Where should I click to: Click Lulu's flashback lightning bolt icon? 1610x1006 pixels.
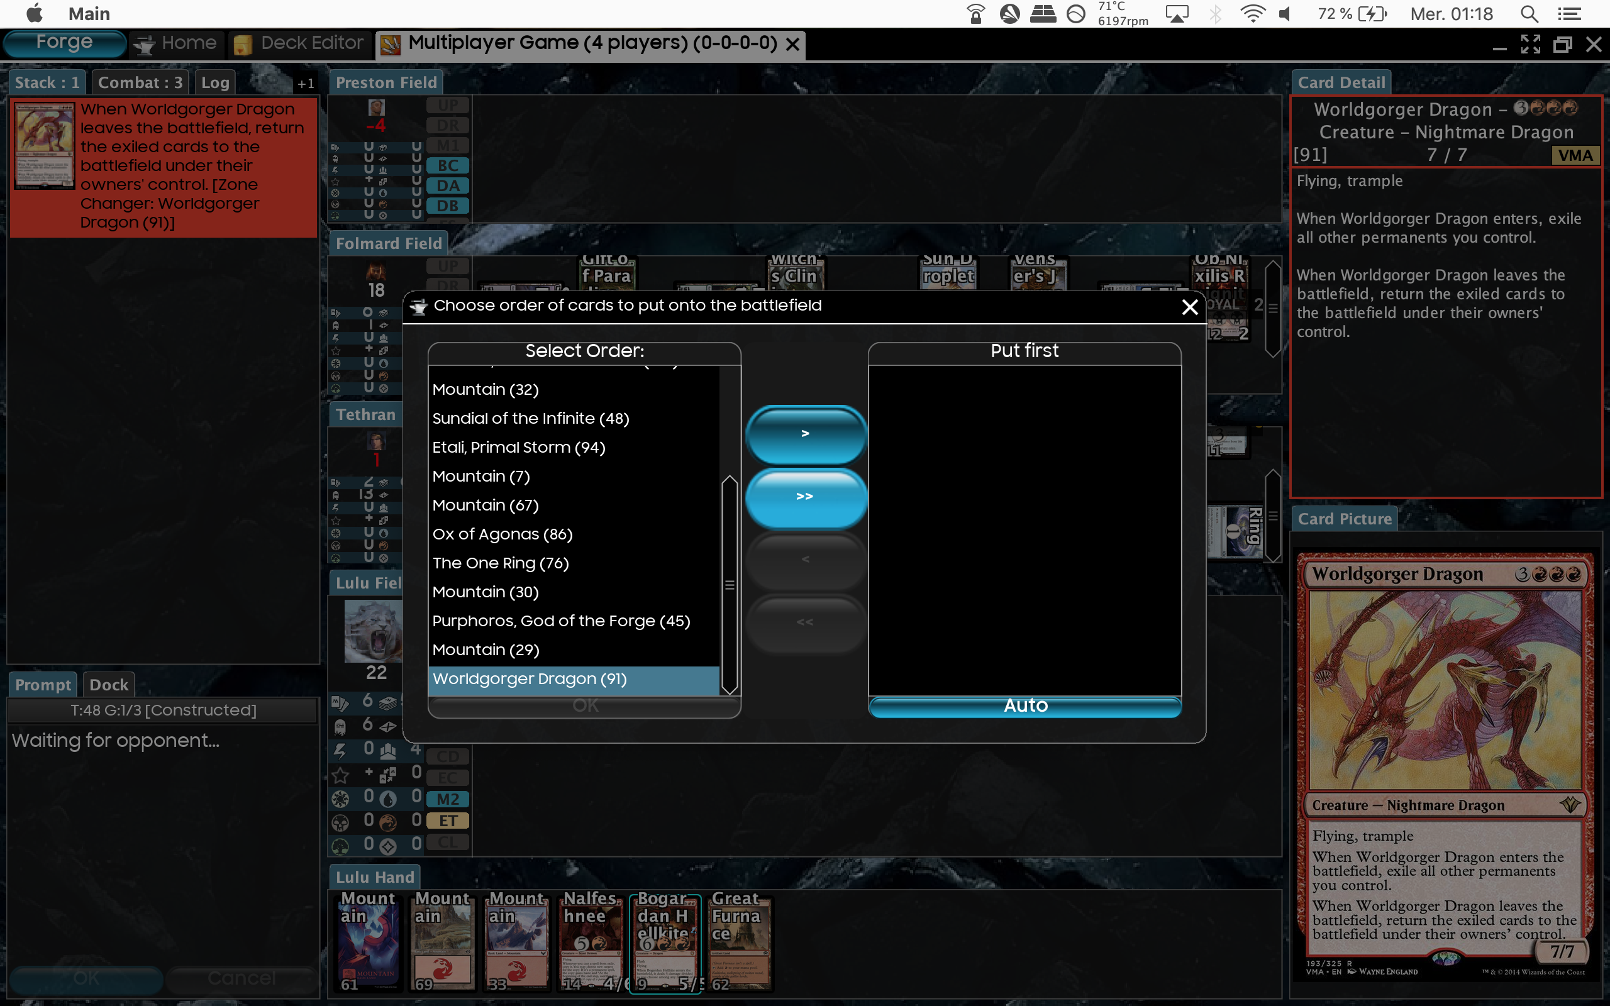[340, 751]
